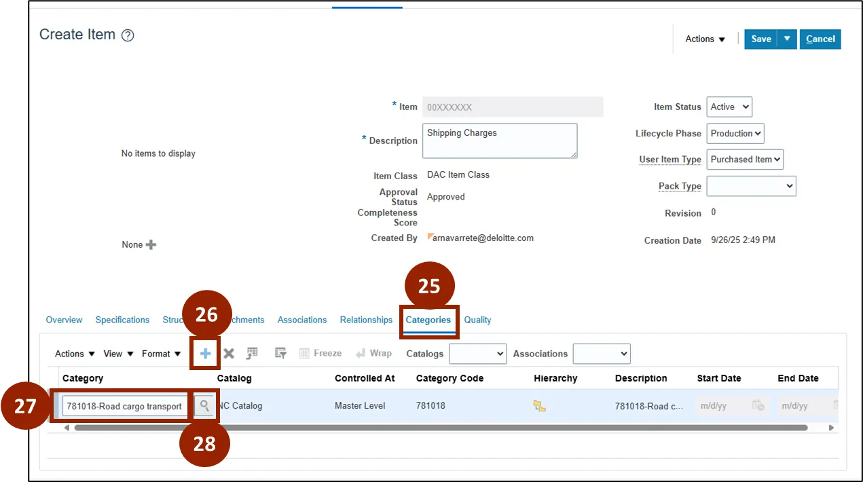Viewport: 863px width, 482px height.
Task: Click the export table icon left of filter
Action: coord(252,354)
